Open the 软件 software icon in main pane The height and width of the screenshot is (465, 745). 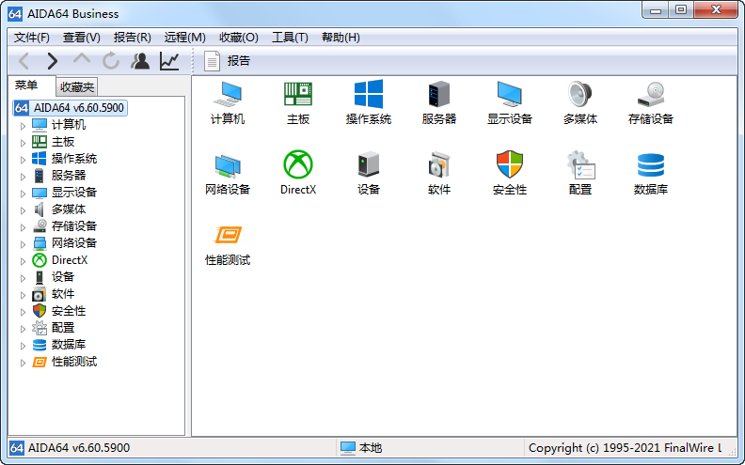pyautogui.click(x=438, y=173)
